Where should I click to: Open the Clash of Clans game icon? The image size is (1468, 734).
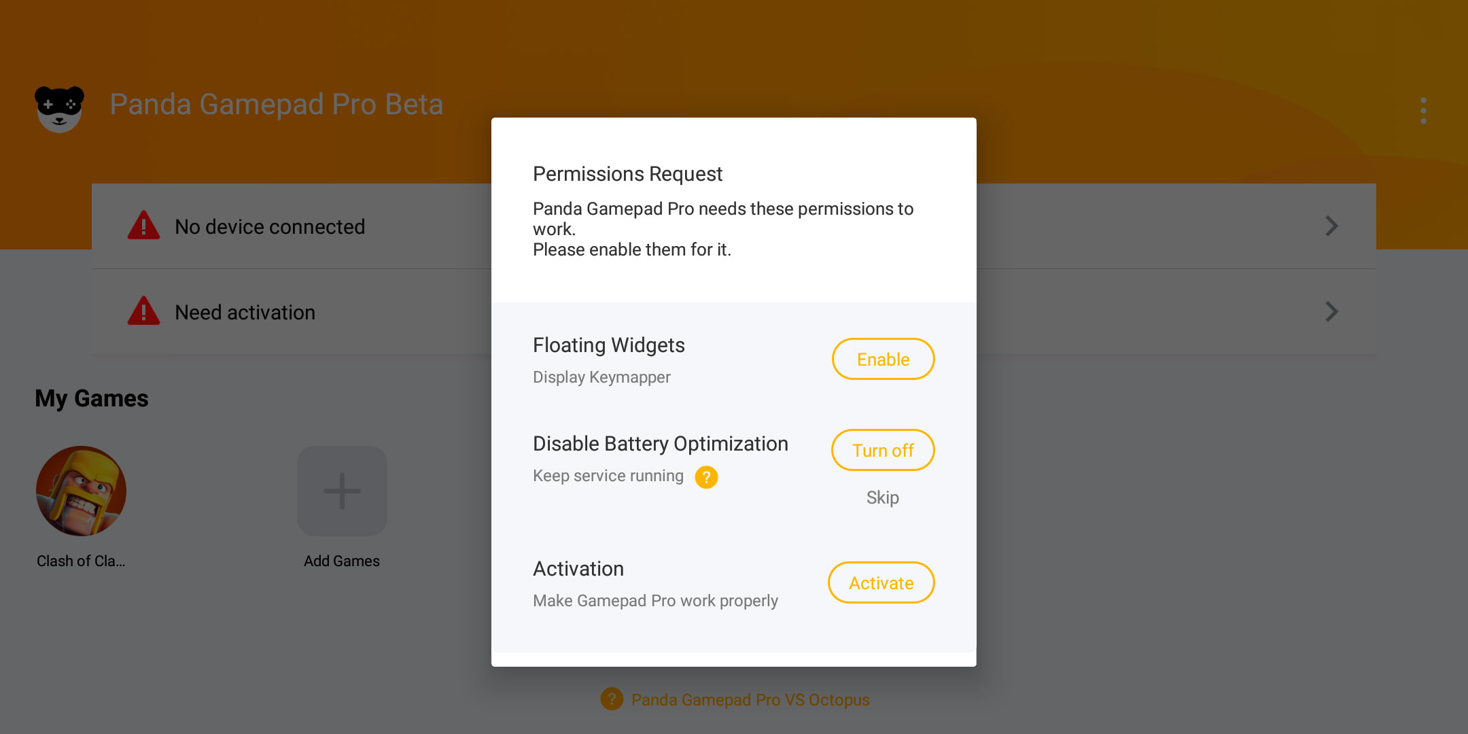coord(81,491)
